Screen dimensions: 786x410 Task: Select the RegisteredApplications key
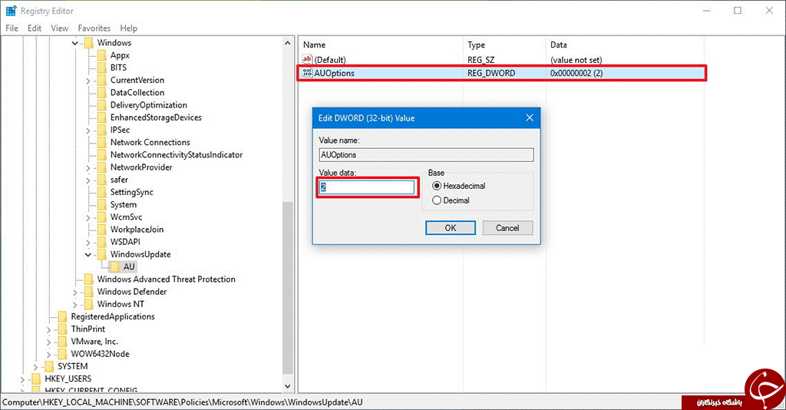[x=113, y=317]
